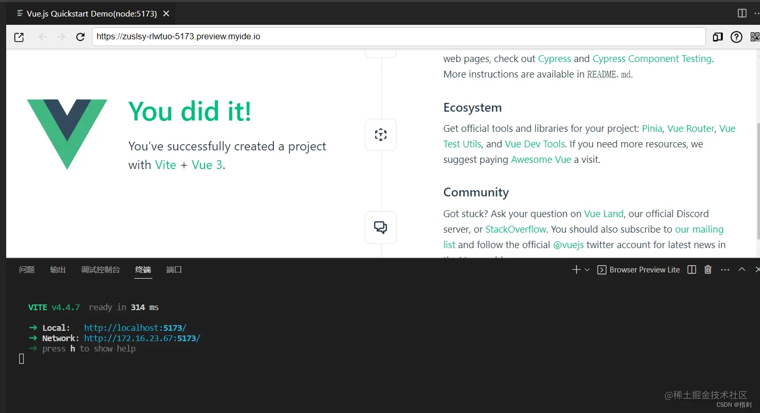760x413 pixels.
Task: Open the device emulation icon
Action: coord(718,37)
